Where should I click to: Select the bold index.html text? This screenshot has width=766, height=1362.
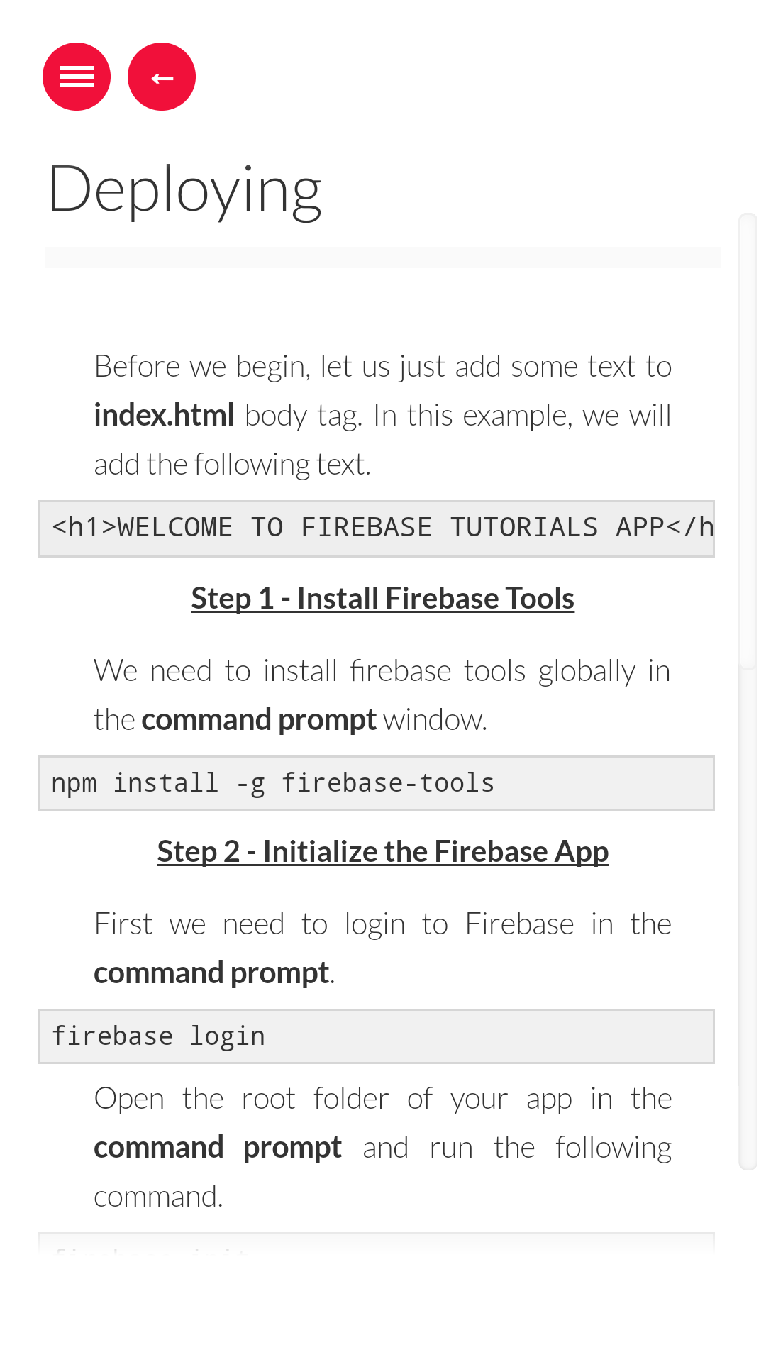[x=164, y=415]
